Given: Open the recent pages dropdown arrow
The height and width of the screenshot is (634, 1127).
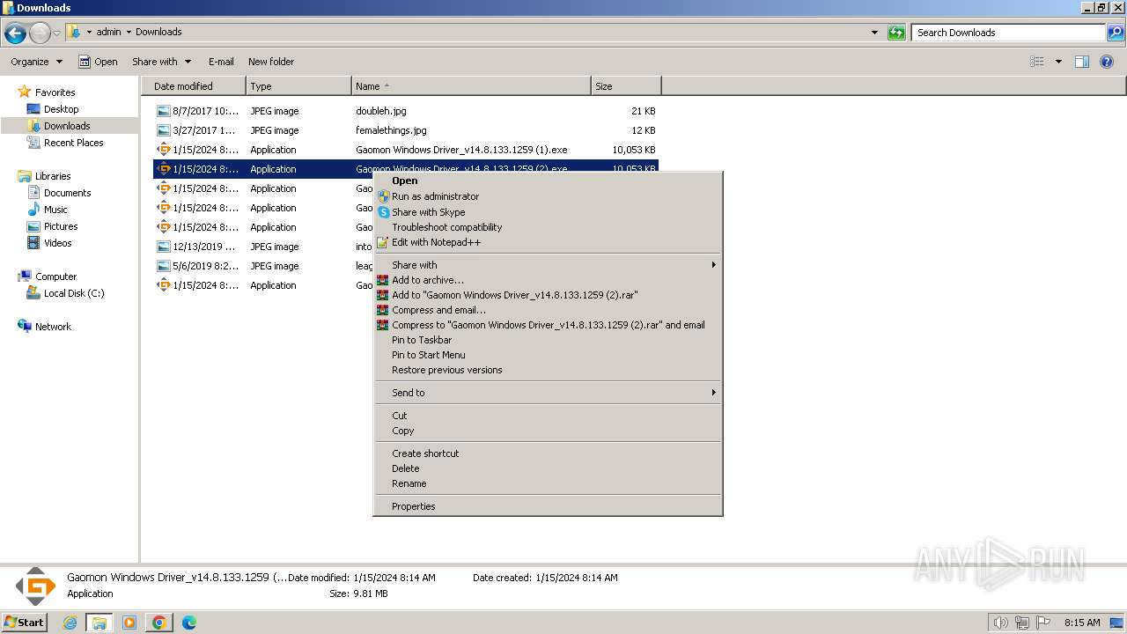Looking at the screenshot, I should click(x=56, y=33).
